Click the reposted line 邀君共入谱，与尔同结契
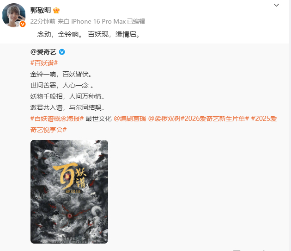The width and height of the screenshot is (291, 251). tap(68, 107)
